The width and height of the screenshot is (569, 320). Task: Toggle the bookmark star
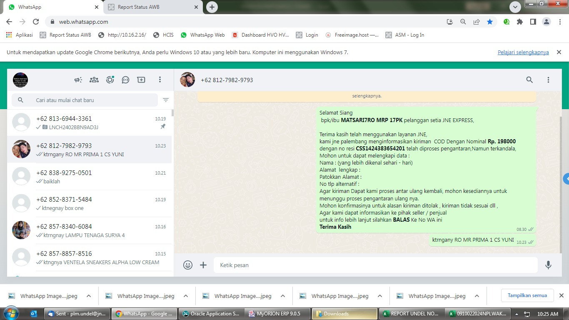coord(490,22)
